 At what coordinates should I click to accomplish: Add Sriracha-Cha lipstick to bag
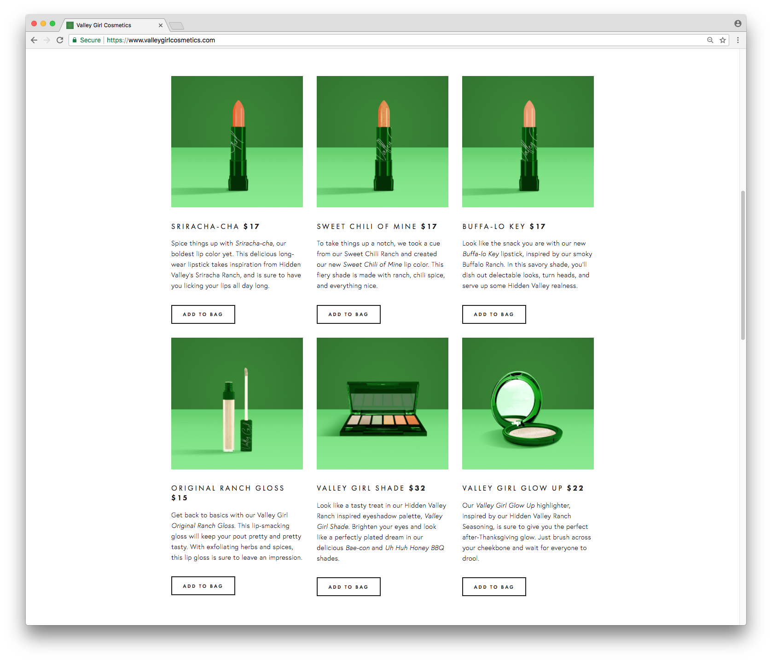[x=203, y=314]
